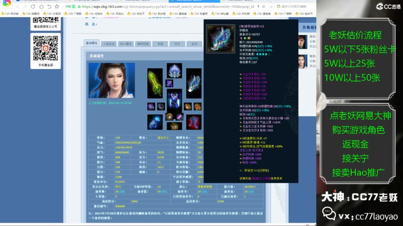The image size is (403, 226).
Task: Click the undo-close-tab arrow icon
Action: pyautogui.click(x=49, y=7)
